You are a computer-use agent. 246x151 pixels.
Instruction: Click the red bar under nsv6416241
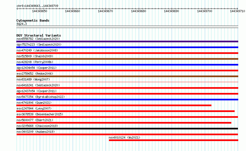click(127, 88)
